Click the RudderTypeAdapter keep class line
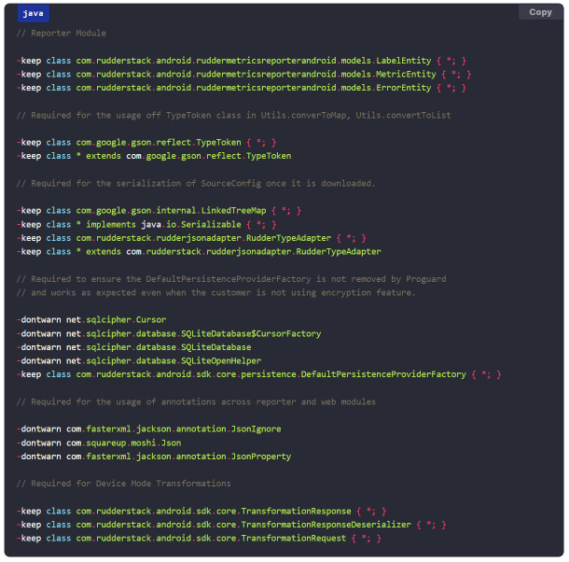The height and width of the screenshot is (562, 569). click(x=191, y=238)
